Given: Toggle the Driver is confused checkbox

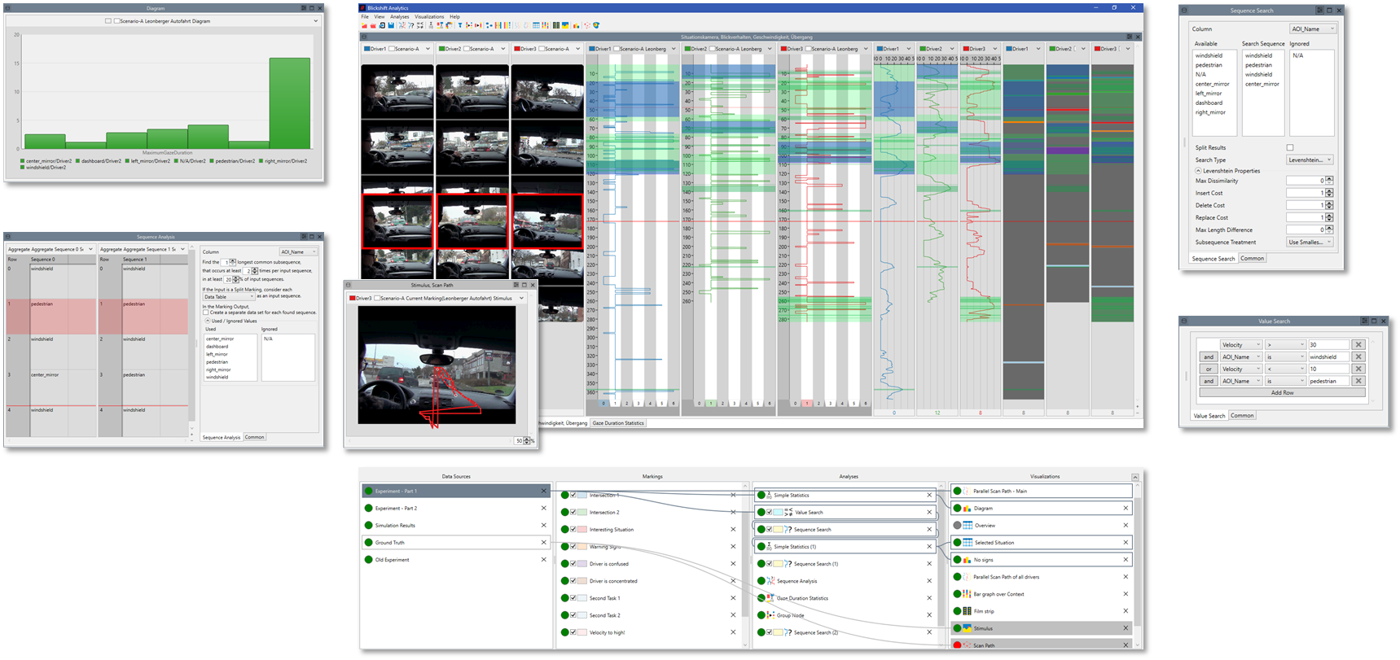Looking at the screenshot, I should click(573, 563).
